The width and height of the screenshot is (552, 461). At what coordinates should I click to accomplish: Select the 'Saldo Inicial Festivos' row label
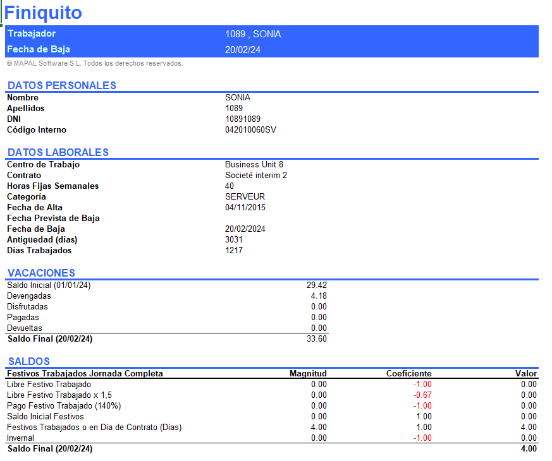(46, 417)
